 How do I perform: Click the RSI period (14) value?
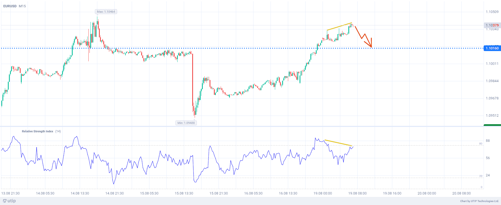point(58,131)
